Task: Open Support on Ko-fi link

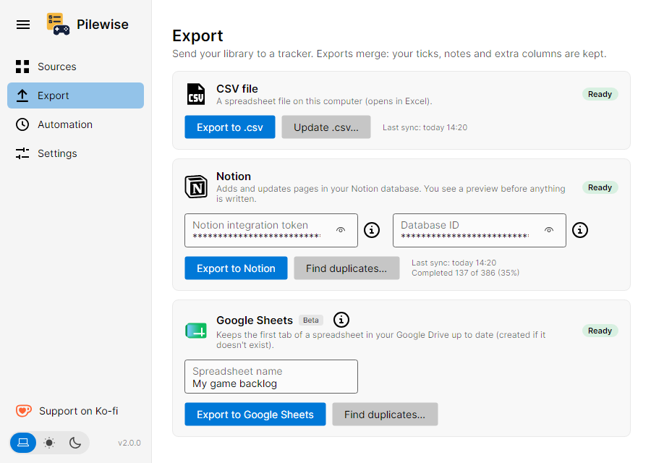Action: [x=67, y=411]
